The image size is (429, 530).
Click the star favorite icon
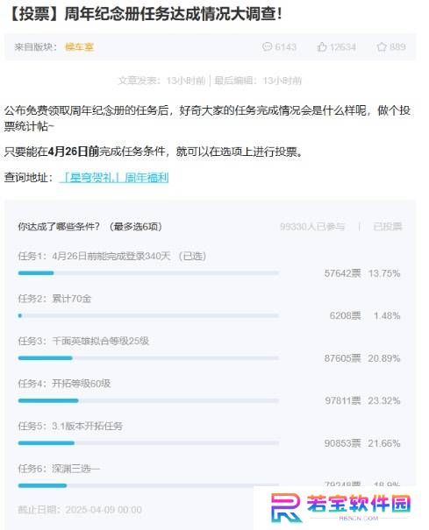(382, 46)
